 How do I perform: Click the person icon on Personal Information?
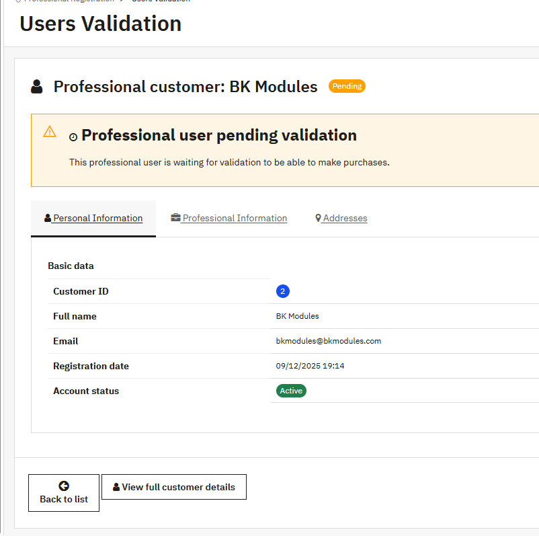48,218
